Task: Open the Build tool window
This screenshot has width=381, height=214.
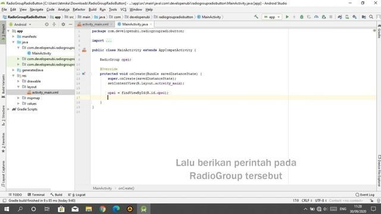Action: coord(57,194)
